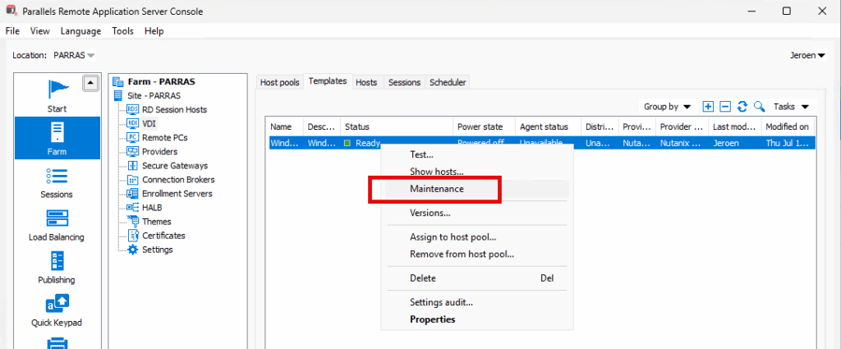The height and width of the screenshot is (349, 841).
Task: Open the Language menu
Action: [81, 31]
